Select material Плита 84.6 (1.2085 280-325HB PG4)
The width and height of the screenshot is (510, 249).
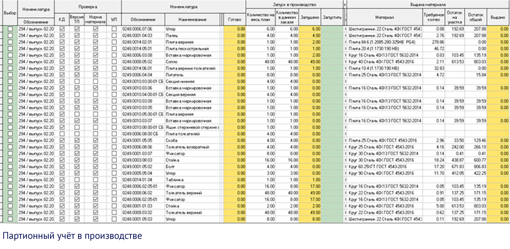tap(385, 42)
